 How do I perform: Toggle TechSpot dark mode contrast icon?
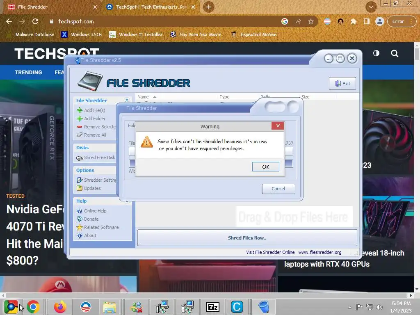376,53
